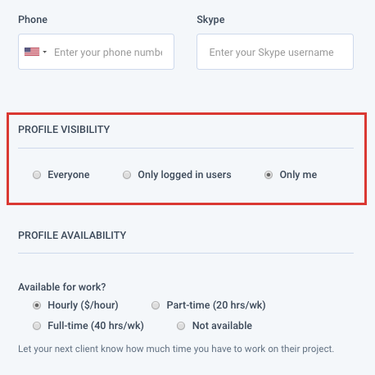
Task: Open the country code dropdown arrow
Action: 45,52
